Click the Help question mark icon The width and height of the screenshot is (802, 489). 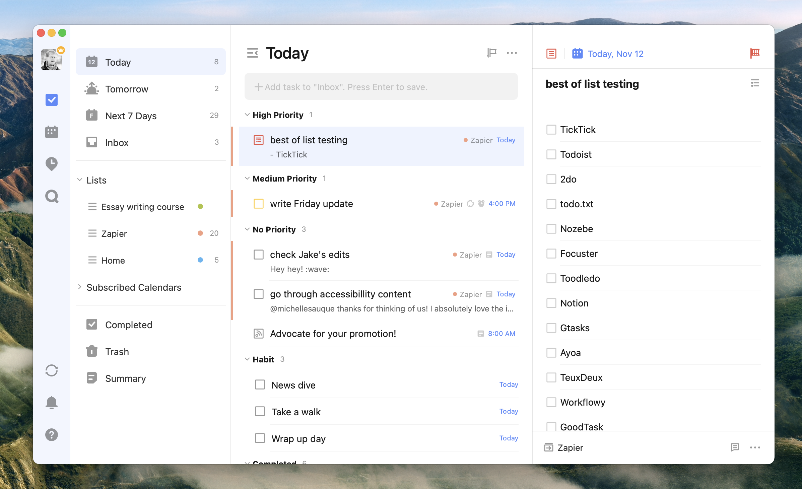[52, 435]
